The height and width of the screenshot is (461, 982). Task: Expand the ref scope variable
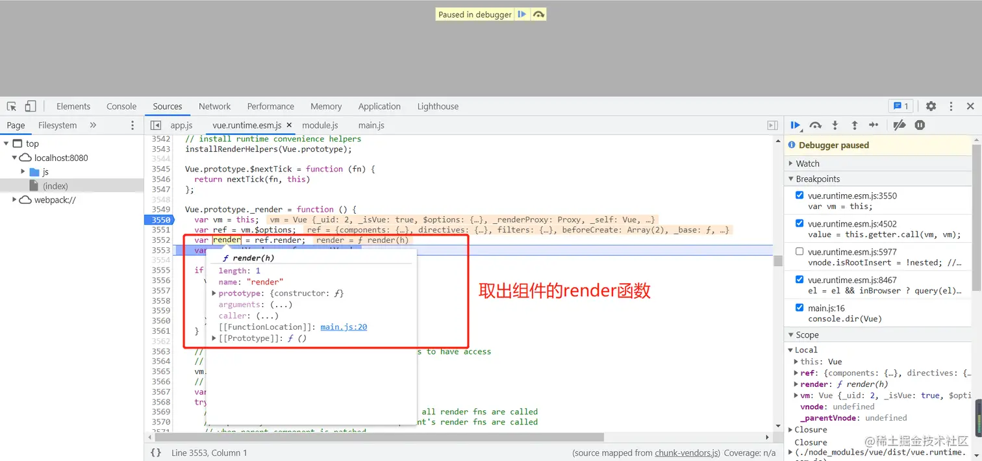[x=796, y=373]
